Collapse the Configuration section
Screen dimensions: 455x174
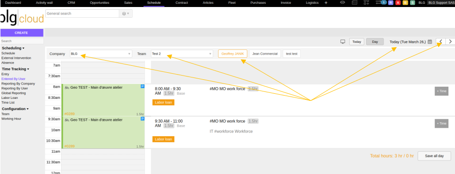click(x=15, y=109)
